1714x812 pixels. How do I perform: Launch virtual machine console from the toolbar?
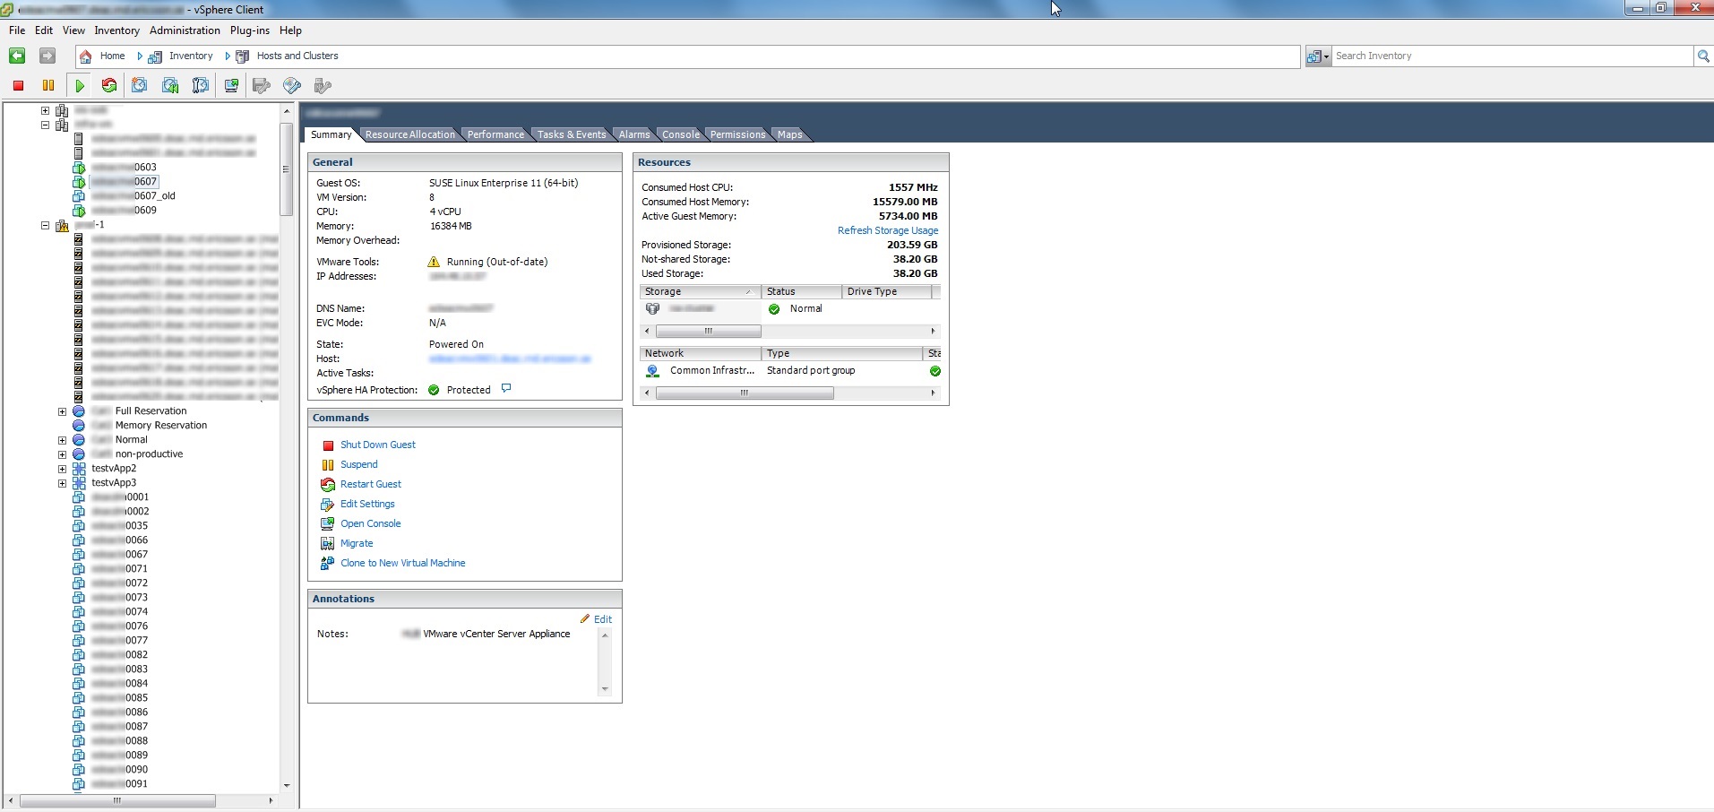[231, 85]
